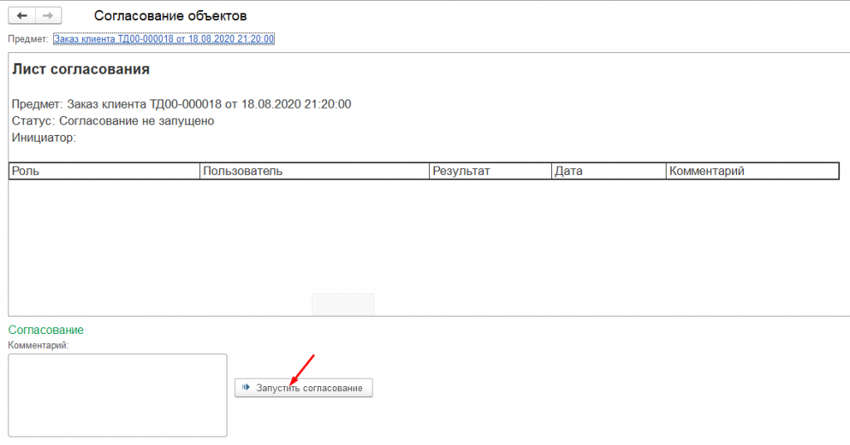Click the Лист согласования heading
Image resolution: width=850 pixels, height=445 pixels.
point(81,70)
